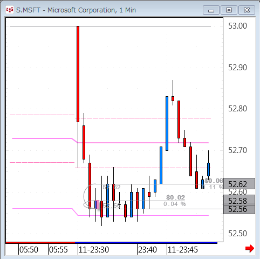The height and width of the screenshot is (259, 260).
Task: Click the 11-23:45 time axis label
Action: [183, 250]
